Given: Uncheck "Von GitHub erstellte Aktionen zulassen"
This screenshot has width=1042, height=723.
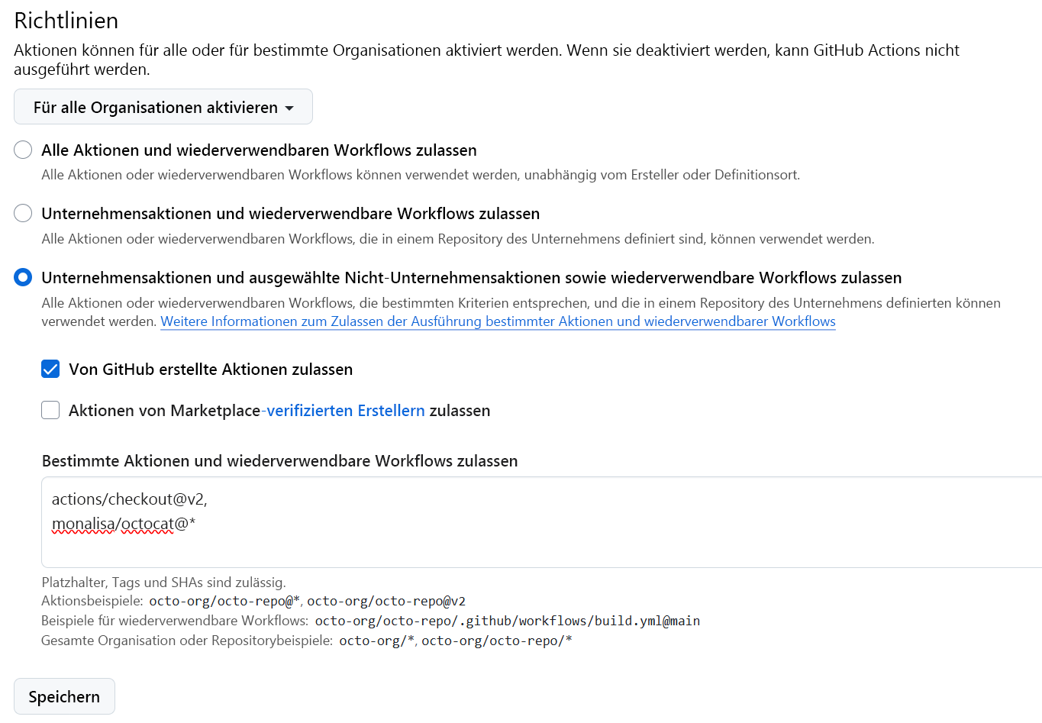Looking at the screenshot, I should point(50,369).
